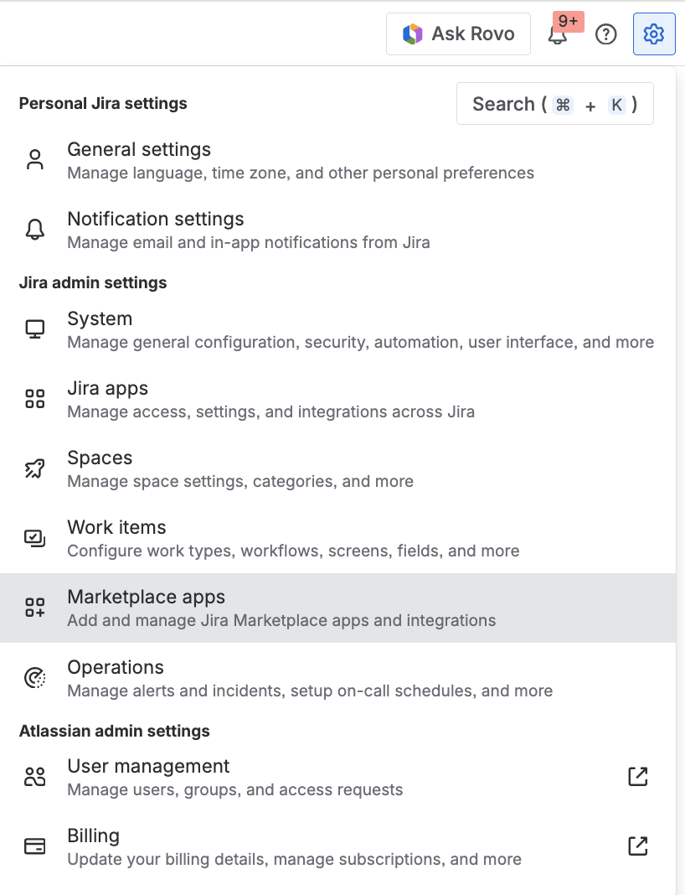The height and width of the screenshot is (895, 685).
Task: Click the User management people icon
Action: (34, 776)
